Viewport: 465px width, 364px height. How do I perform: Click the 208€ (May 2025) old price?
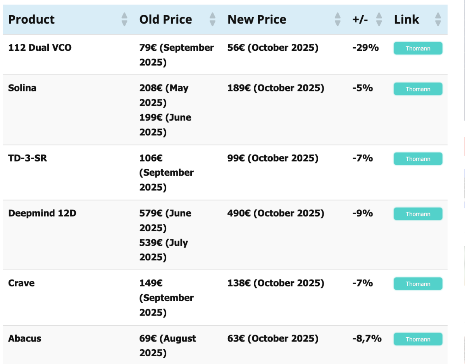coord(164,95)
